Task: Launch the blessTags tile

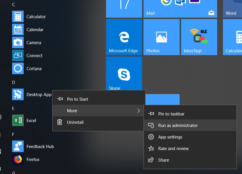Action: click(x=199, y=37)
